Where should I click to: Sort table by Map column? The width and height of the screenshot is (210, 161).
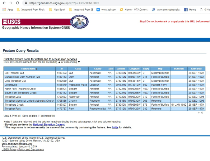tap(160, 69)
